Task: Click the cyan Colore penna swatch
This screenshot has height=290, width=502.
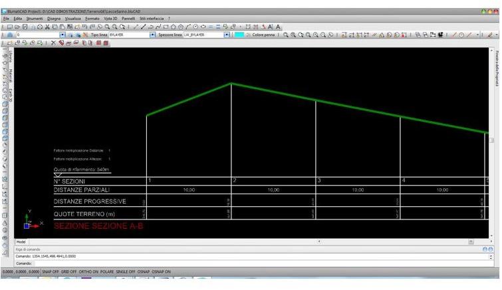Action: 239,35
